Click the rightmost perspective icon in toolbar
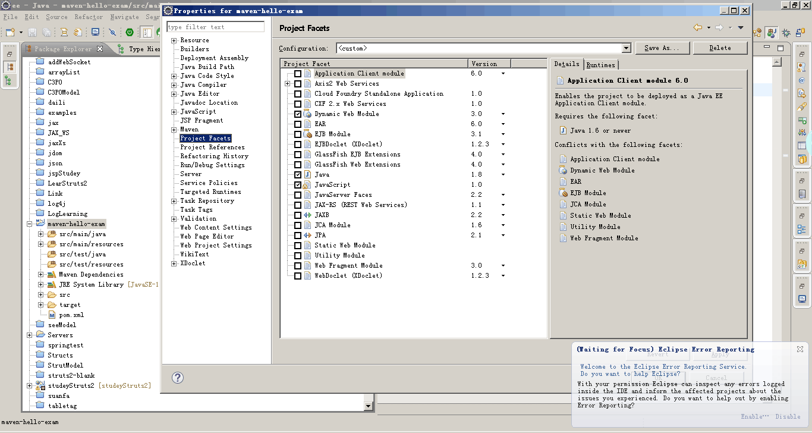The height and width of the screenshot is (433, 812). point(799,33)
